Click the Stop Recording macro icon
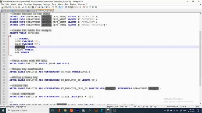Image resolution: width=202 pixels, height=113 pixels. 87,7
